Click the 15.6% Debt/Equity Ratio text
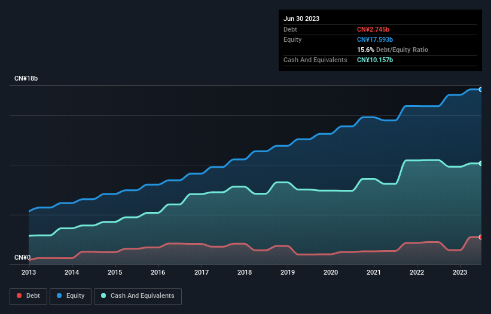Image resolution: width=491 pixels, height=314 pixels. 392,50
